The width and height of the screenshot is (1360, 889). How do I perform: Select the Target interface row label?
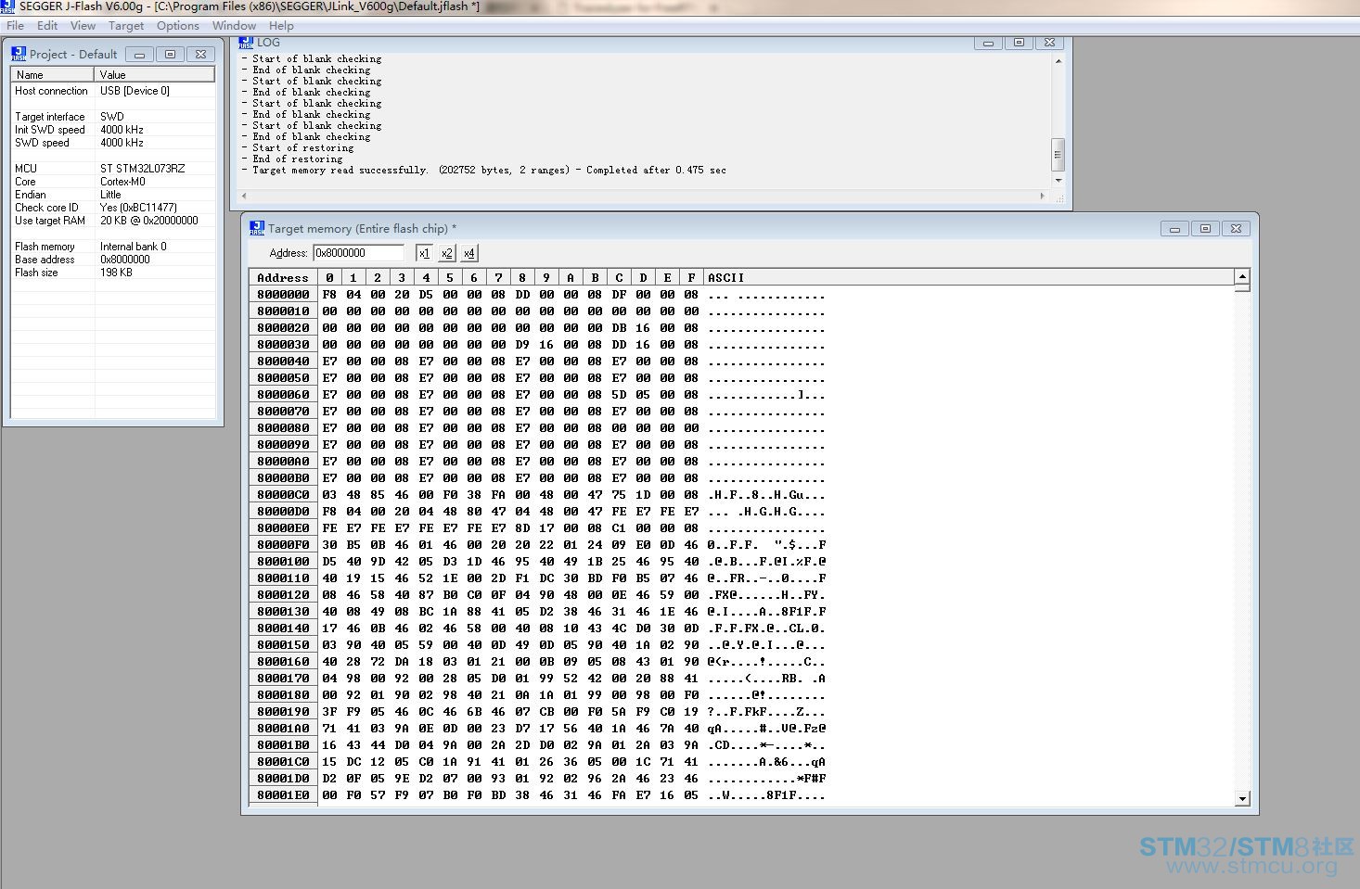tap(49, 117)
